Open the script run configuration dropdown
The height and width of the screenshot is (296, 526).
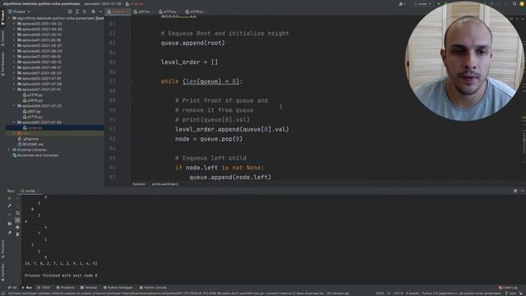(422, 3)
